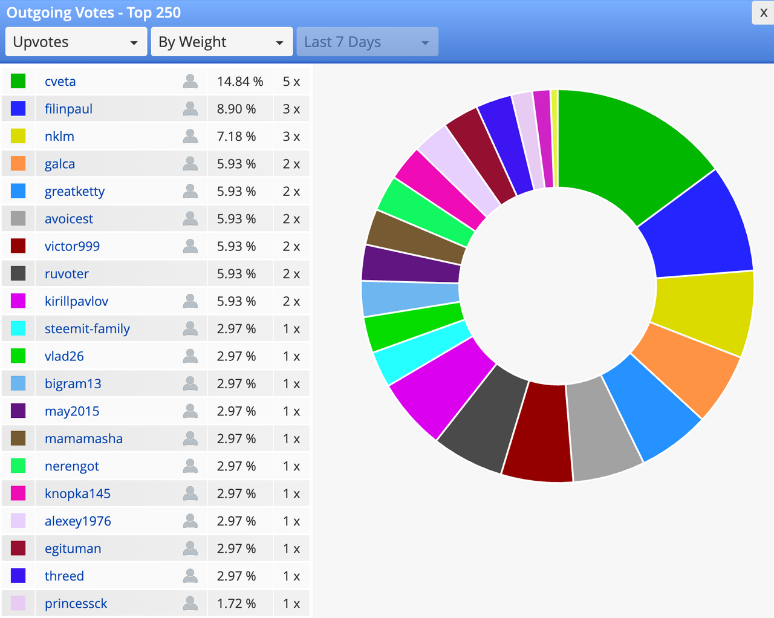This screenshot has width=774, height=618.
Task: Open the greatketty account link
Action: pos(74,192)
